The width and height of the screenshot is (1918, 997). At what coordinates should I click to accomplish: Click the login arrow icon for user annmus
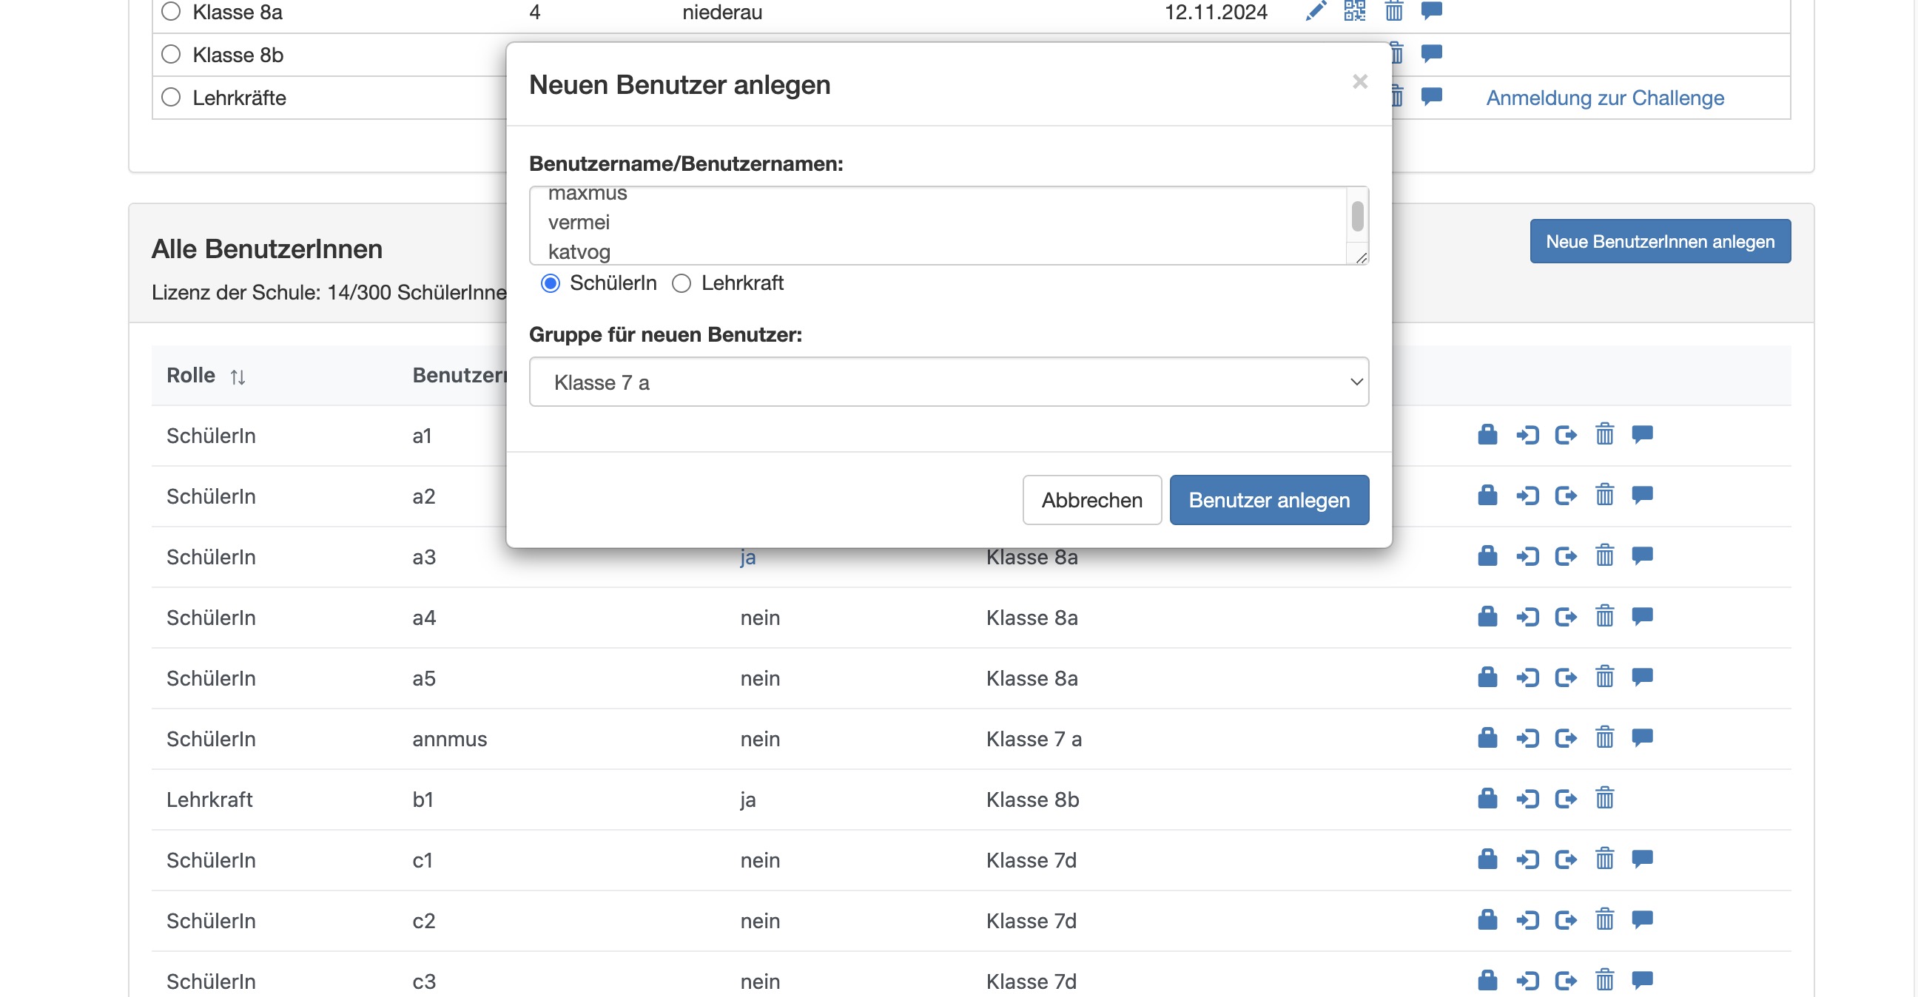coord(1527,738)
